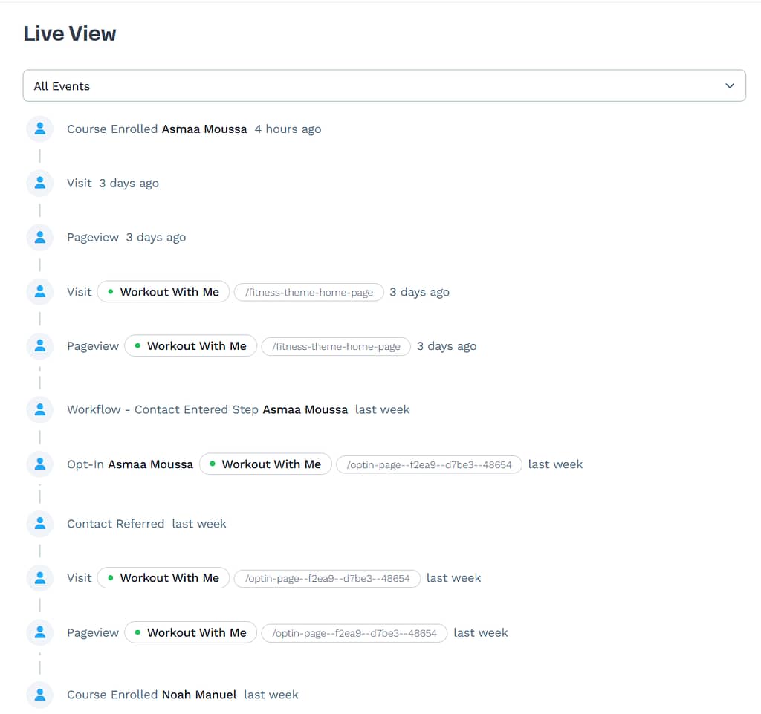Open Asmaa Moussa in Workflow Contact Entered Step row
The image size is (761, 714).
click(305, 410)
